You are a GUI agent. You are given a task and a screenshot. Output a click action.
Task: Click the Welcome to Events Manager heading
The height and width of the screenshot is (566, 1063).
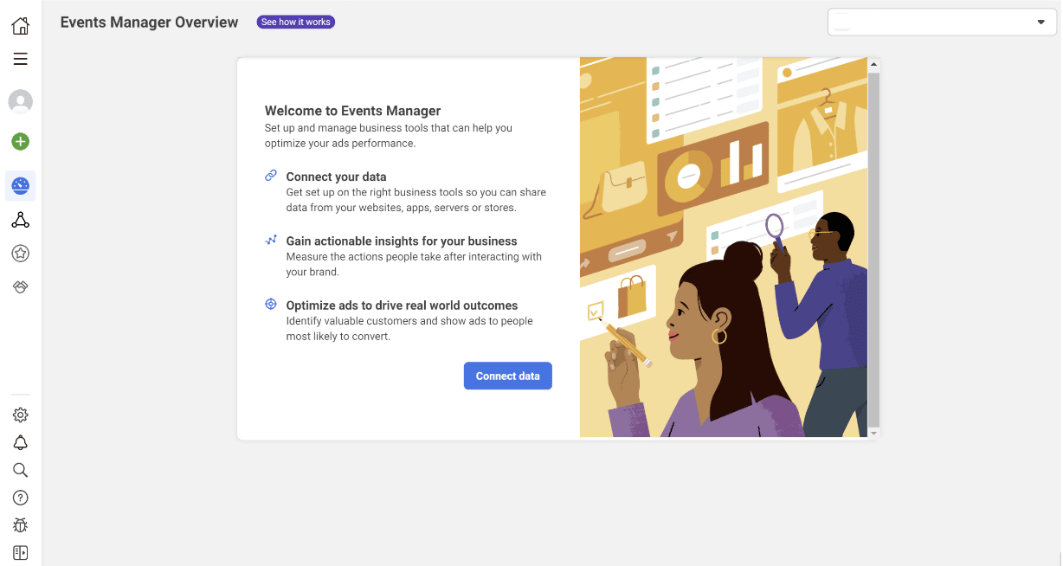pos(353,111)
